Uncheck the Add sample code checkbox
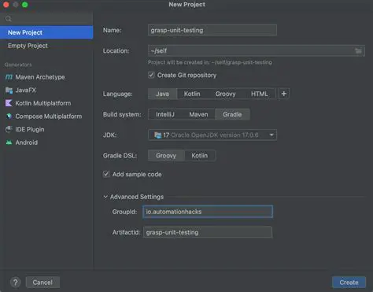Viewport: 373px width, 292px height. click(106, 174)
